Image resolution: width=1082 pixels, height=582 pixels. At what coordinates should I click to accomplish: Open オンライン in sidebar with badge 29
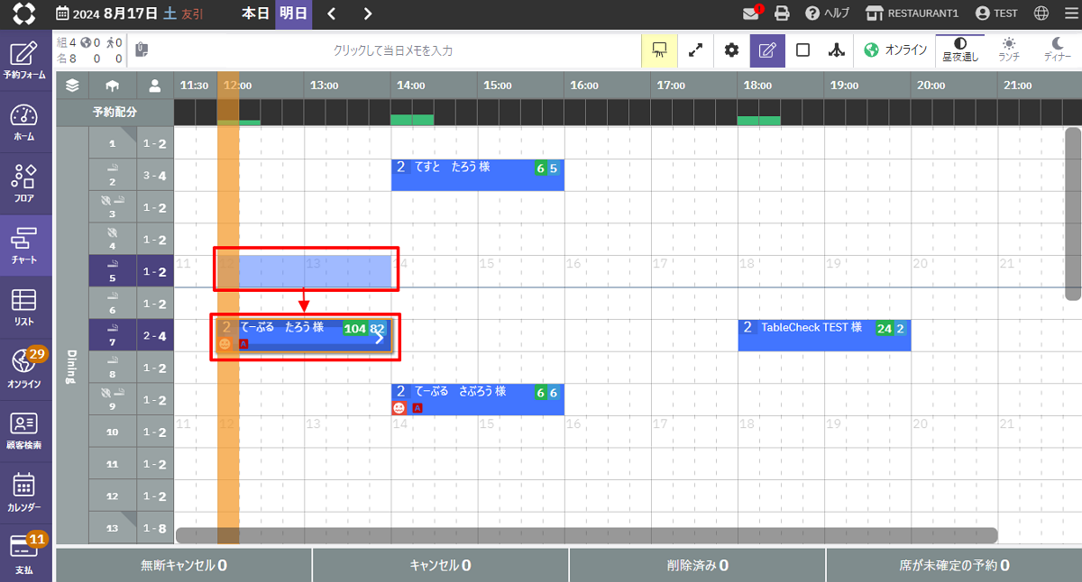point(25,368)
